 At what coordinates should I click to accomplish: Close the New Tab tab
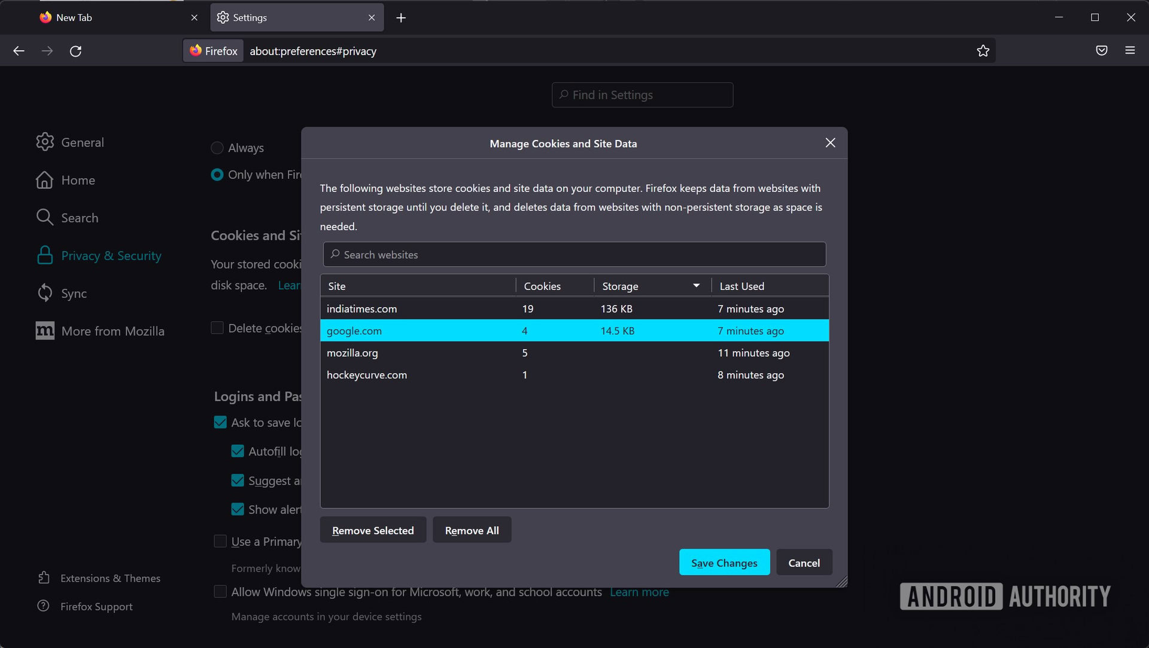(194, 18)
